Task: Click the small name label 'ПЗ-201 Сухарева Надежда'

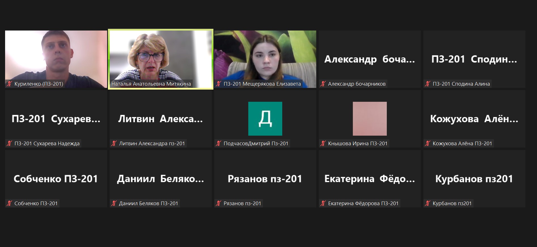Action: pyautogui.click(x=47, y=143)
